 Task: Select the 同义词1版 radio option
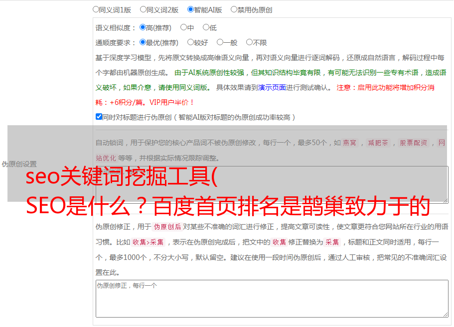pyautogui.click(x=96, y=9)
